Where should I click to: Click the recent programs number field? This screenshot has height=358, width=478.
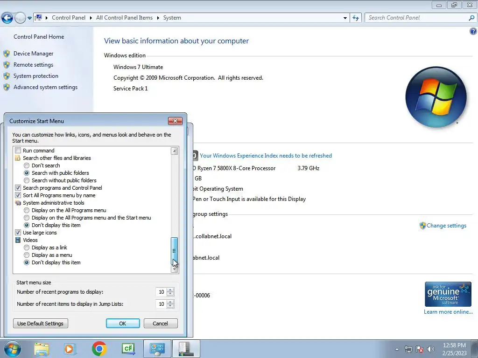pyautogui.click(x=161, y=292)
